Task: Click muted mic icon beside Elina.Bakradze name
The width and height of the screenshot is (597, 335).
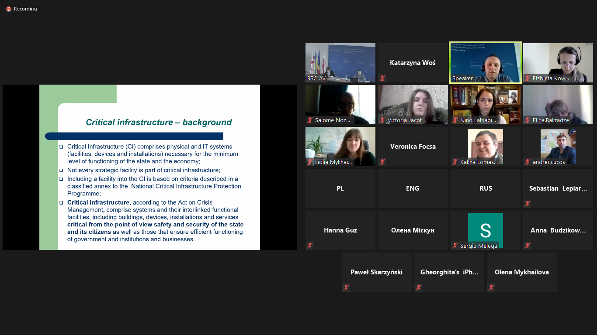Action: (x=528, y=120)
